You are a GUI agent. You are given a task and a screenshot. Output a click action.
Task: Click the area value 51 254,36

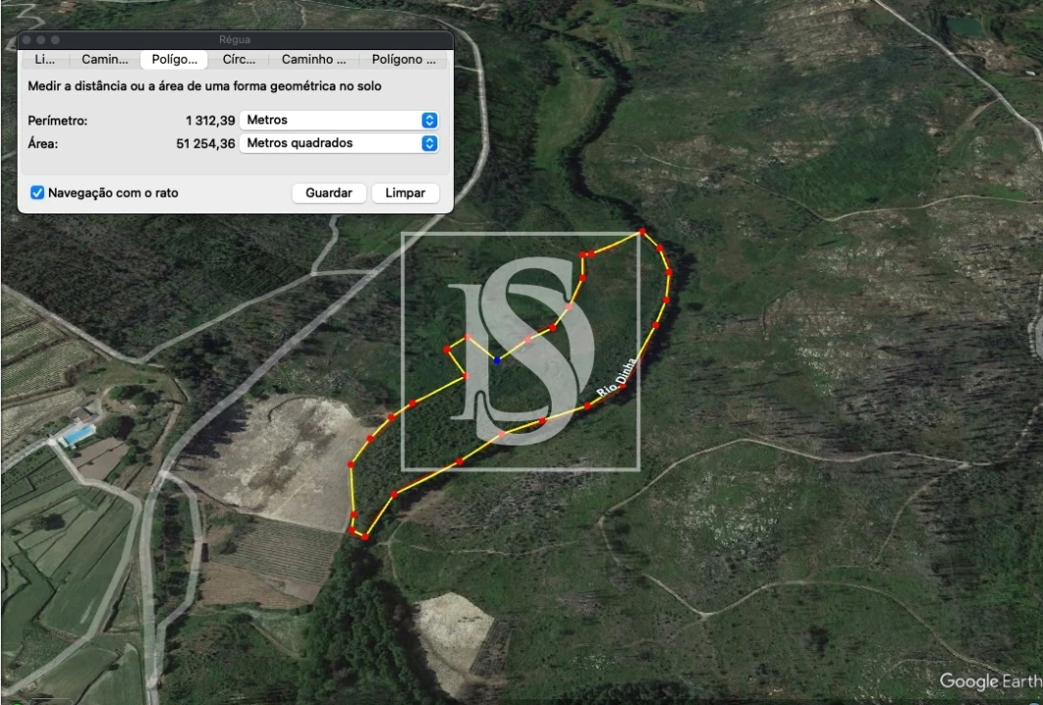[205, 143]
